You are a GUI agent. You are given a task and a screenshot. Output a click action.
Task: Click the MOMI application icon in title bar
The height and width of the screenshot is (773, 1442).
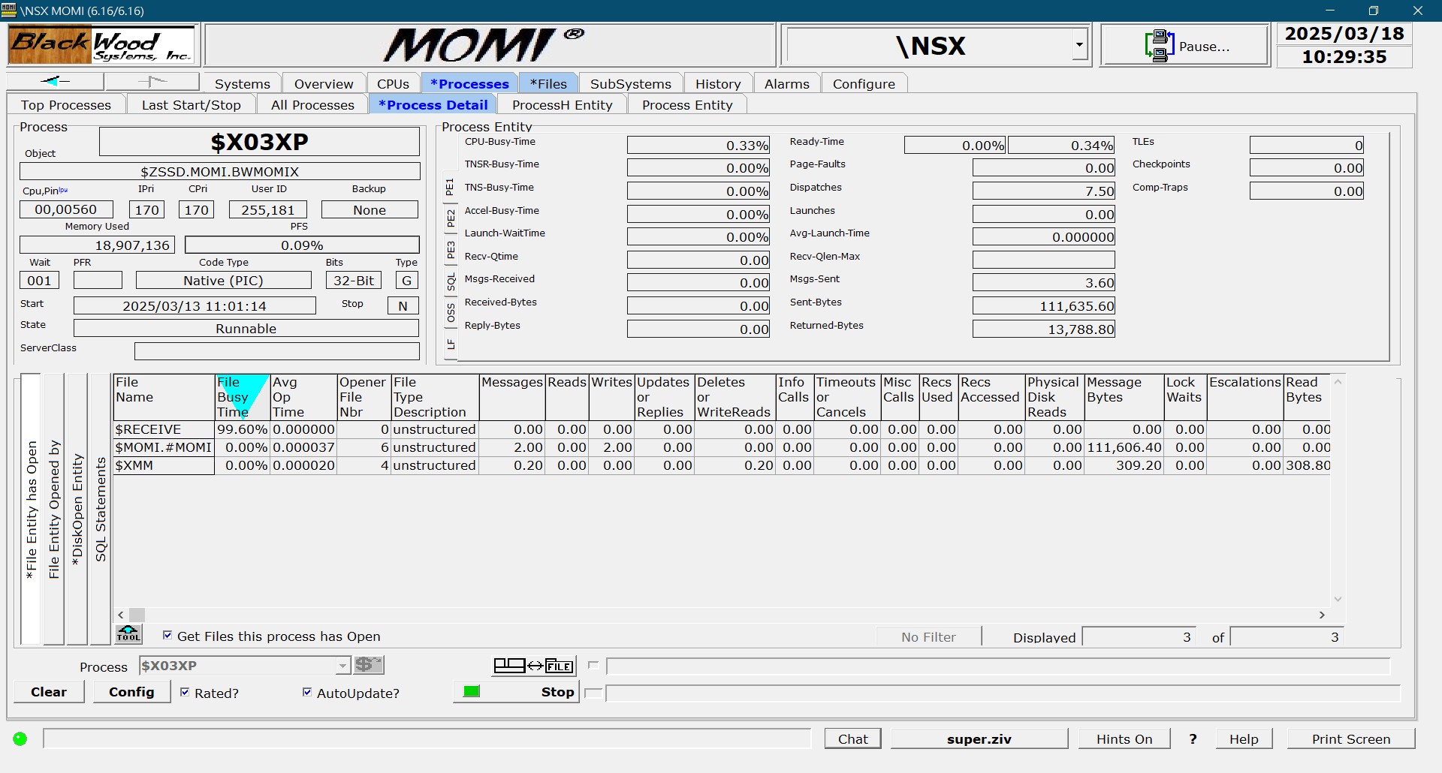[x=9, y=10]
